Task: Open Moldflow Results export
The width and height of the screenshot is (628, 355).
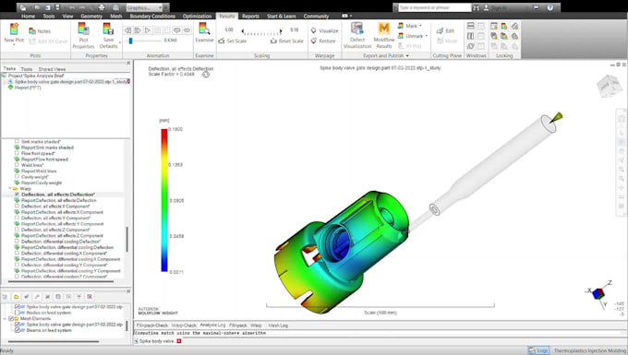Action: 383,36
